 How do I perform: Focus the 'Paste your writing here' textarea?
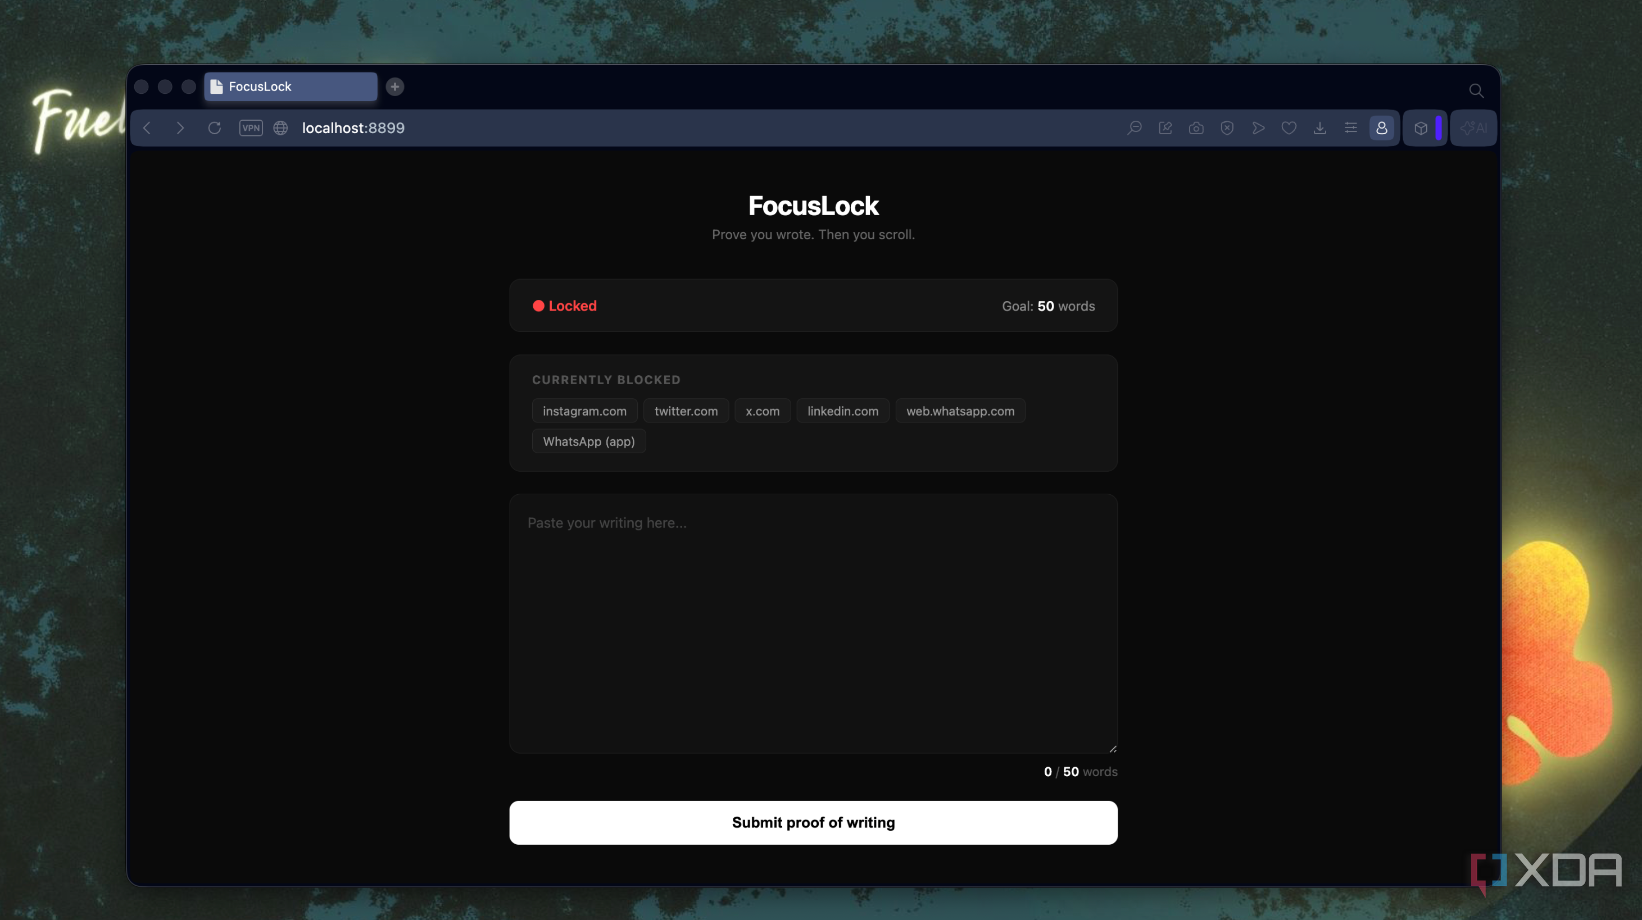coord(813,624)
